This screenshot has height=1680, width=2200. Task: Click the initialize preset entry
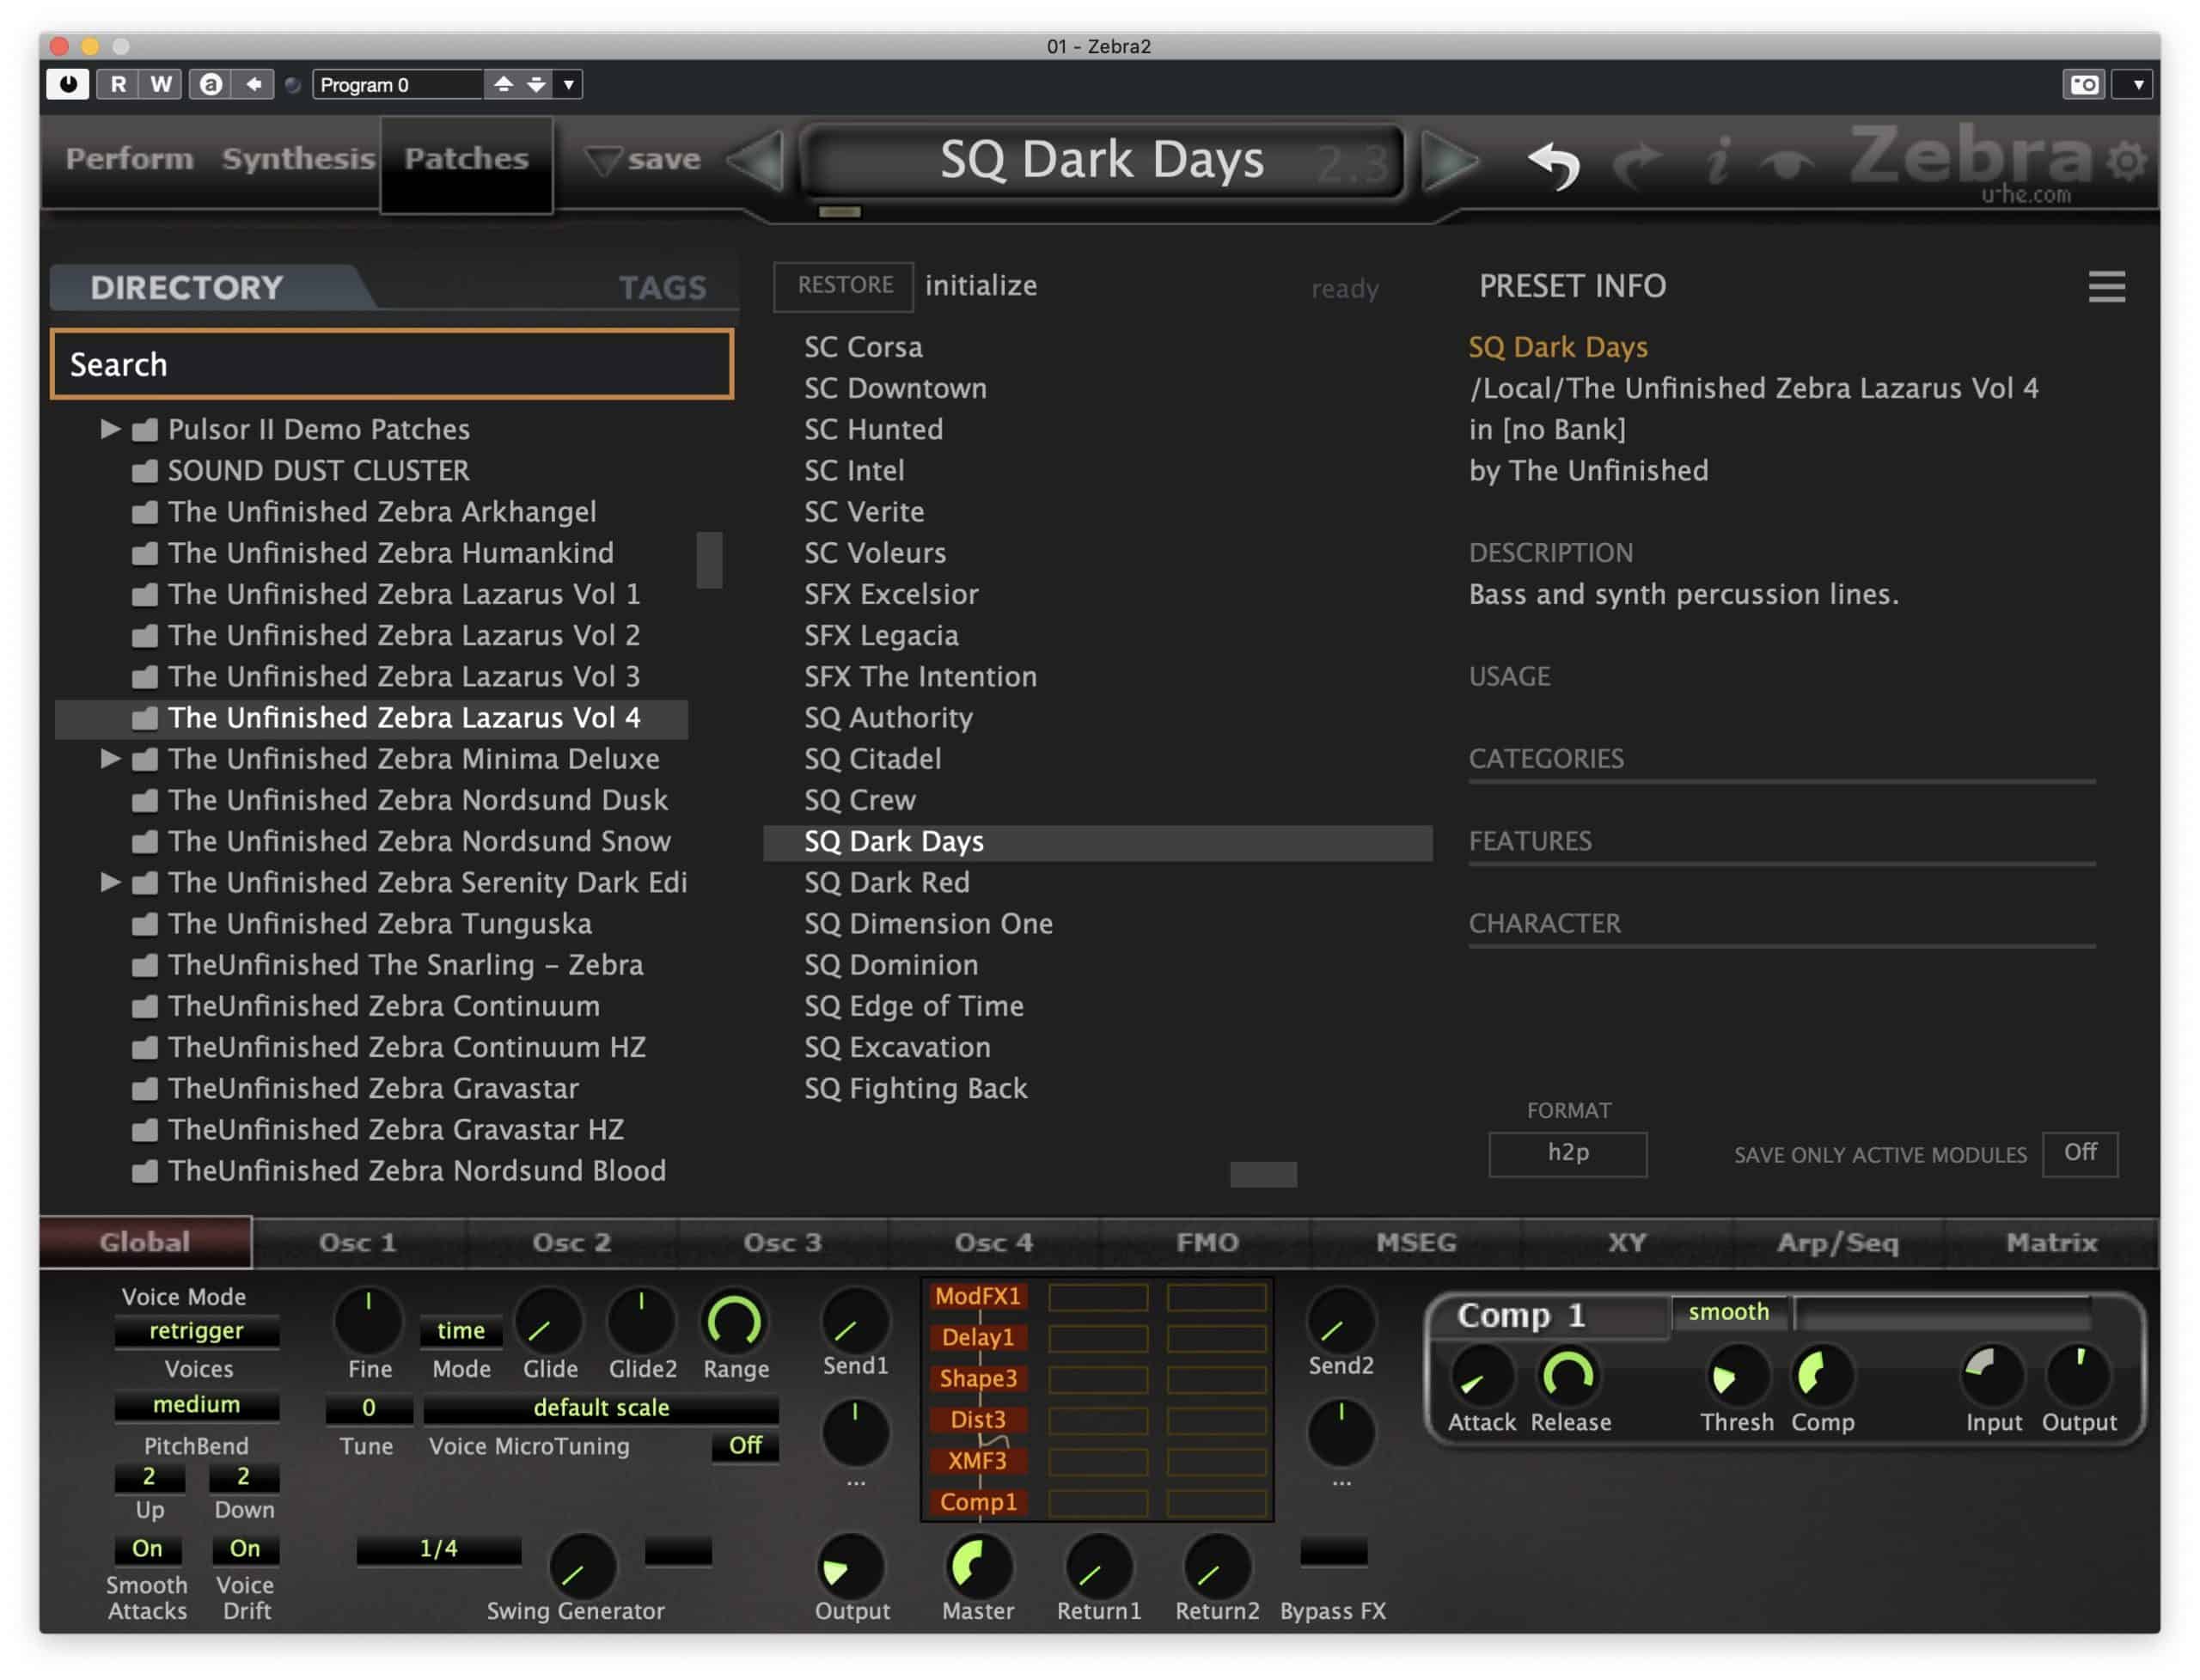tap(981, 286)
